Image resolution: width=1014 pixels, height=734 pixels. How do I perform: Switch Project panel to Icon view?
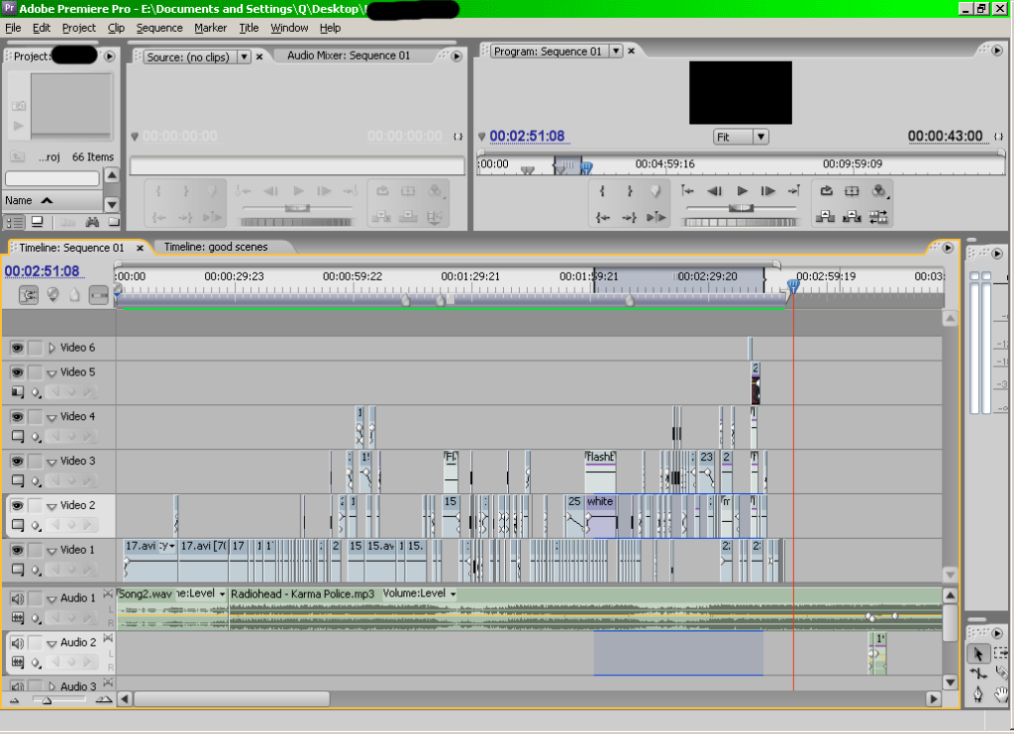[38, 222]
